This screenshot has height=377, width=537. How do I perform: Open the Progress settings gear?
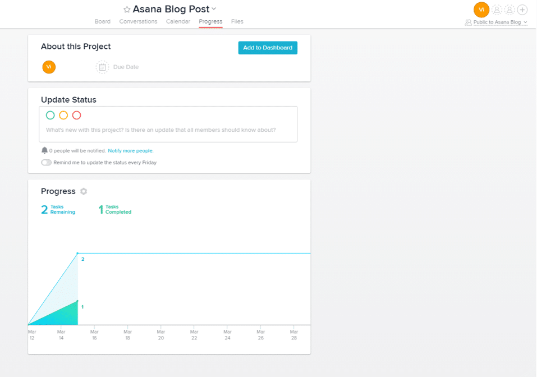pos(83,191)
